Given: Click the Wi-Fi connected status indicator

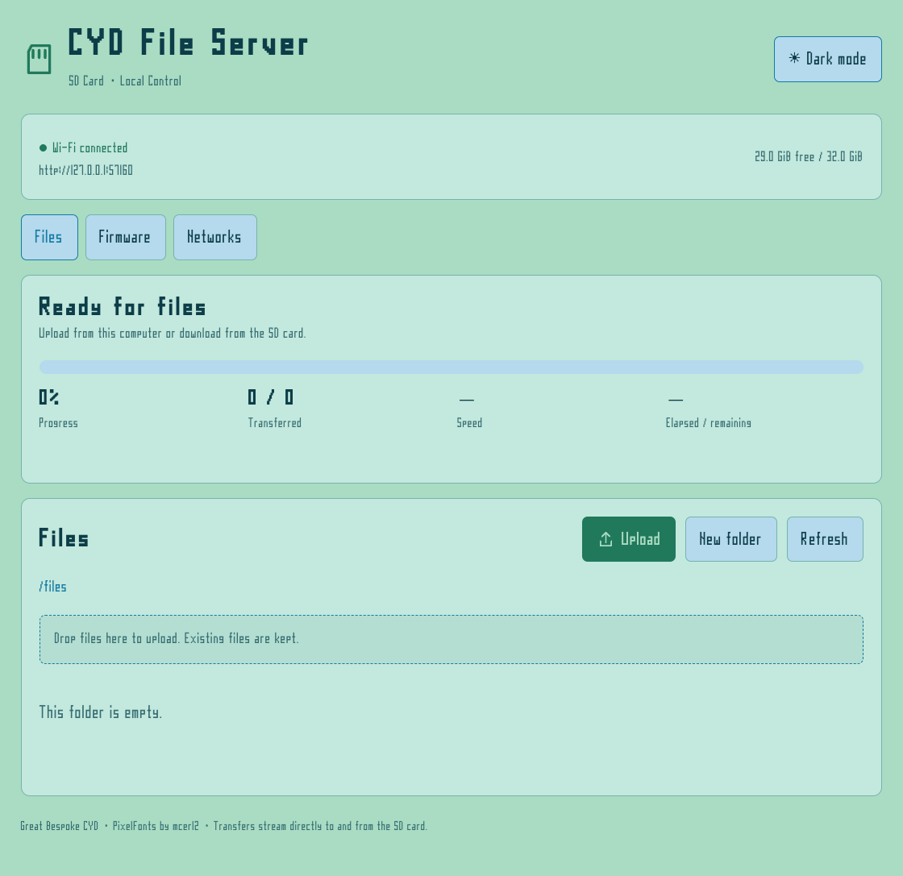Looking at the screenshot, I should (84, 148).
